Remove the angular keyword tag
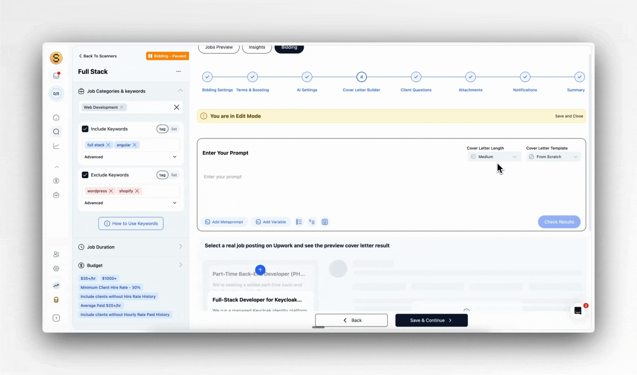This screenshot has height=375, width=637. [135, 145]
